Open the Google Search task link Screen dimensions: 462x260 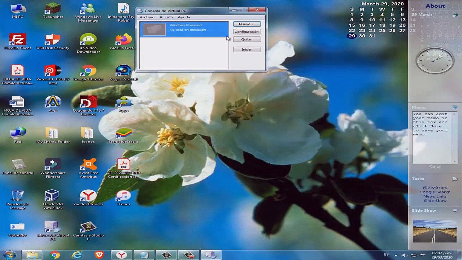tap(435, 192)
